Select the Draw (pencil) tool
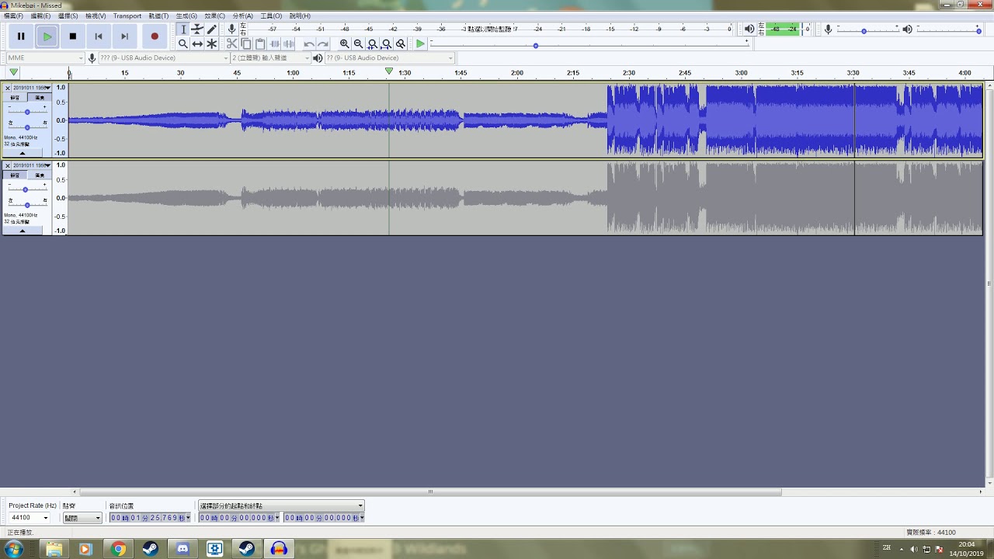This screenshot has width=994, height=559. [x=211, y=30]
